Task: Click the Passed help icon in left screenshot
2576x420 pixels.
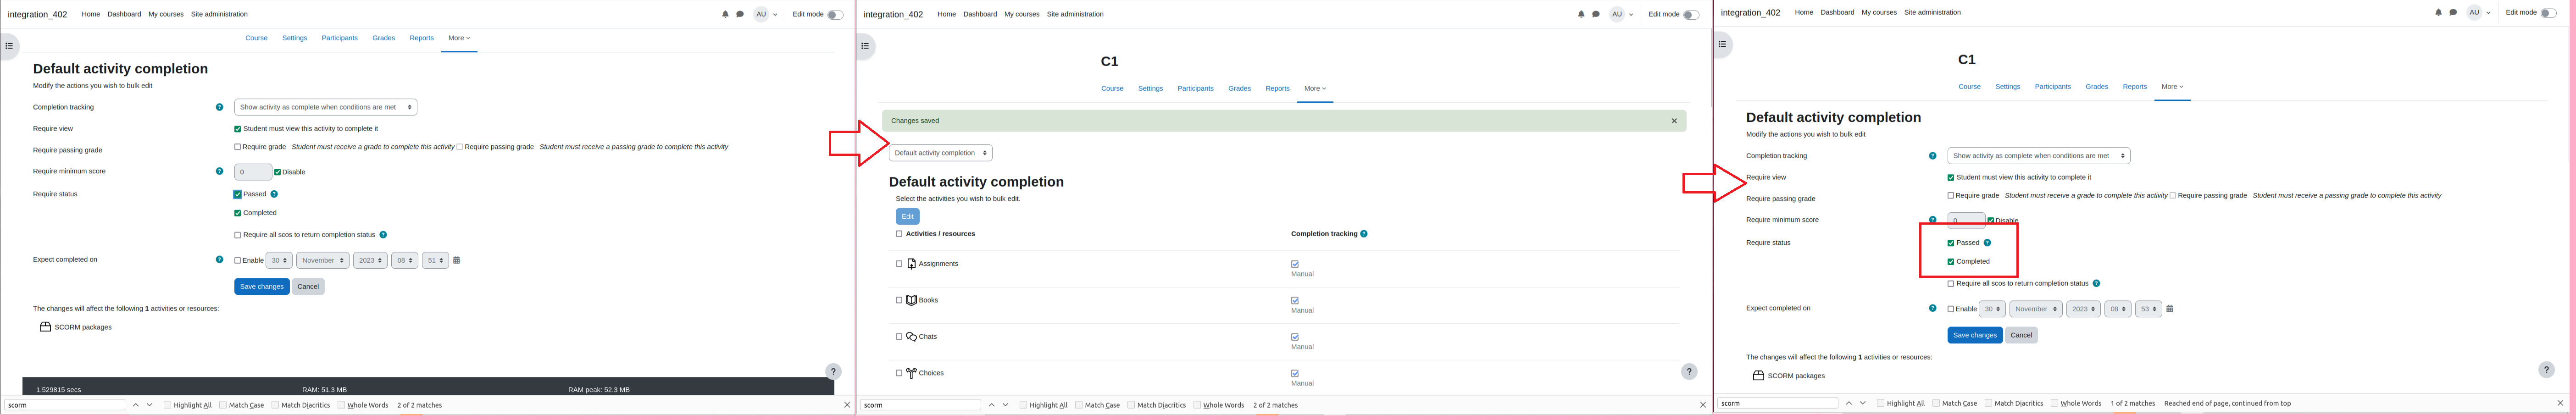Action: [x=274, y=194]
